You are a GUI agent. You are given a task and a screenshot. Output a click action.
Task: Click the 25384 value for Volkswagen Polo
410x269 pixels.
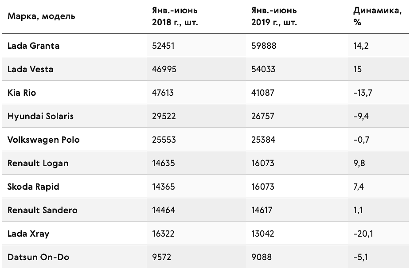pos(263,140)
